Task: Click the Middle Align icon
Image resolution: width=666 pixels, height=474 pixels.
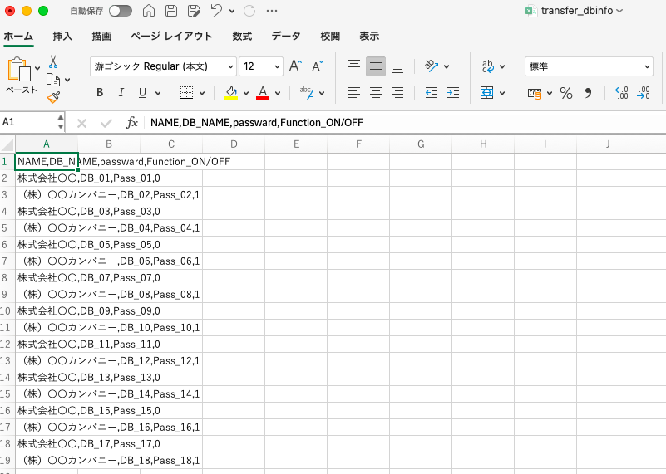Action: tap(376, 66)
